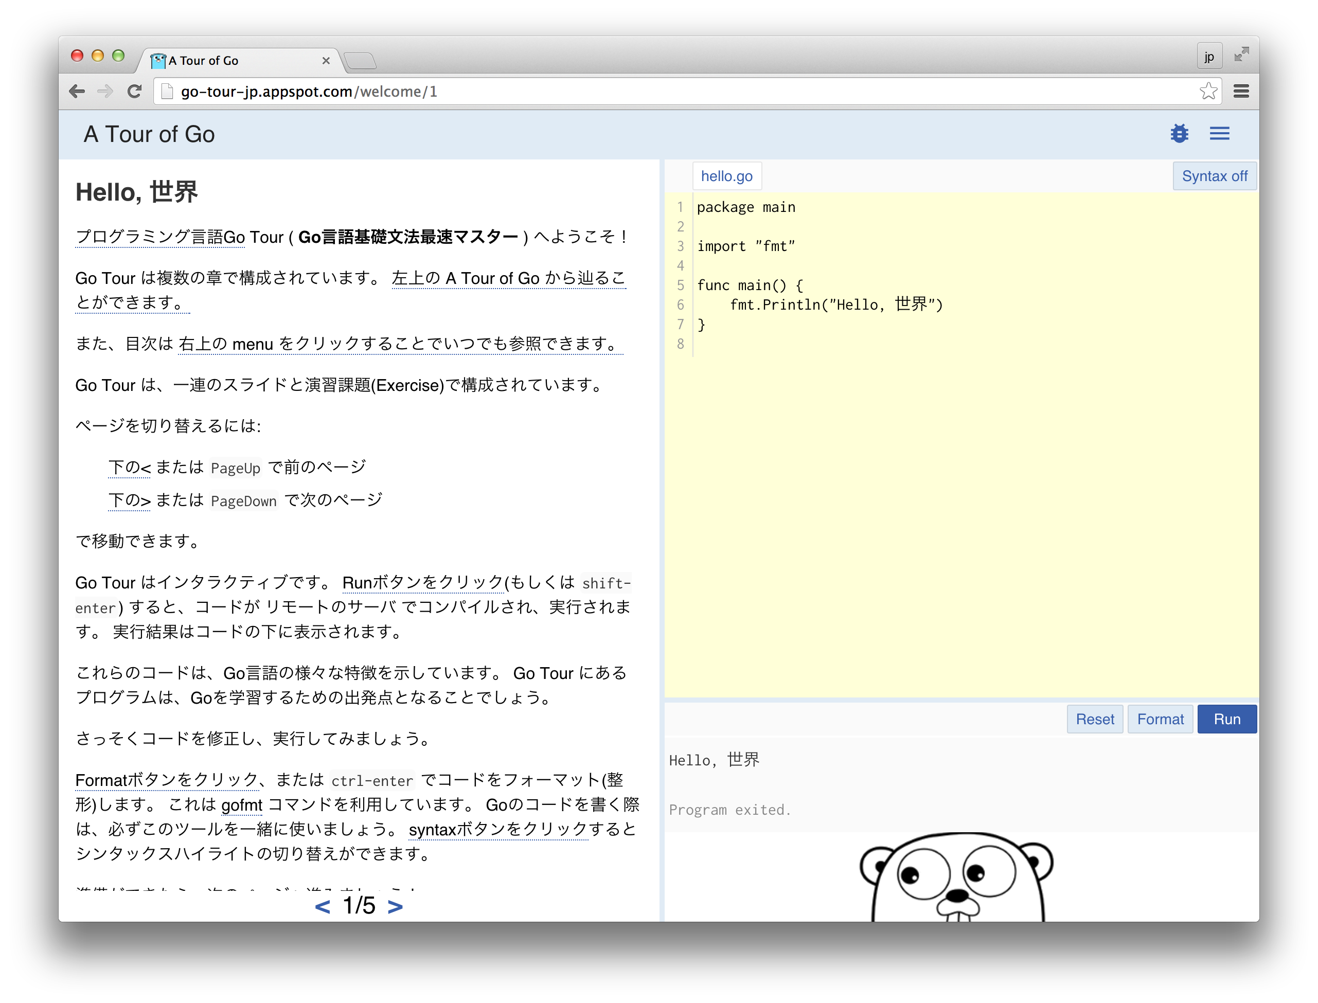Click the ctrl-enter keyboard hint
This screenshot has height=1003, width=1318.
(372, 780)
